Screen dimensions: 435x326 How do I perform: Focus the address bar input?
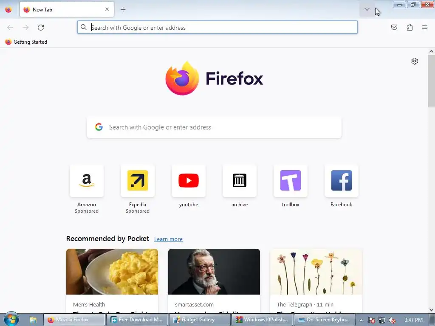[x=217, y=28]
